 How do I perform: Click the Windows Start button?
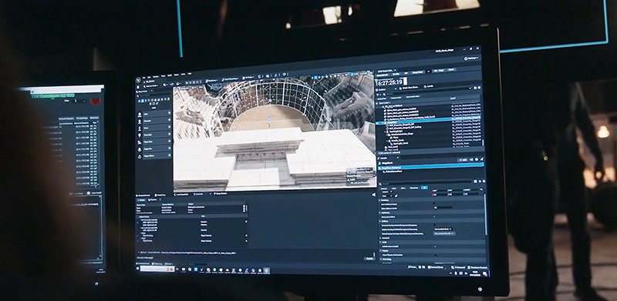click(138, 269)
